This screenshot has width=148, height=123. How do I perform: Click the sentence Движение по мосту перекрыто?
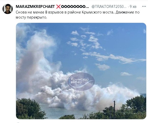pos(78,15)
